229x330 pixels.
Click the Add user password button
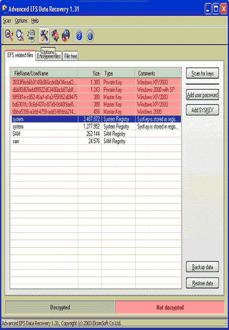203,95
